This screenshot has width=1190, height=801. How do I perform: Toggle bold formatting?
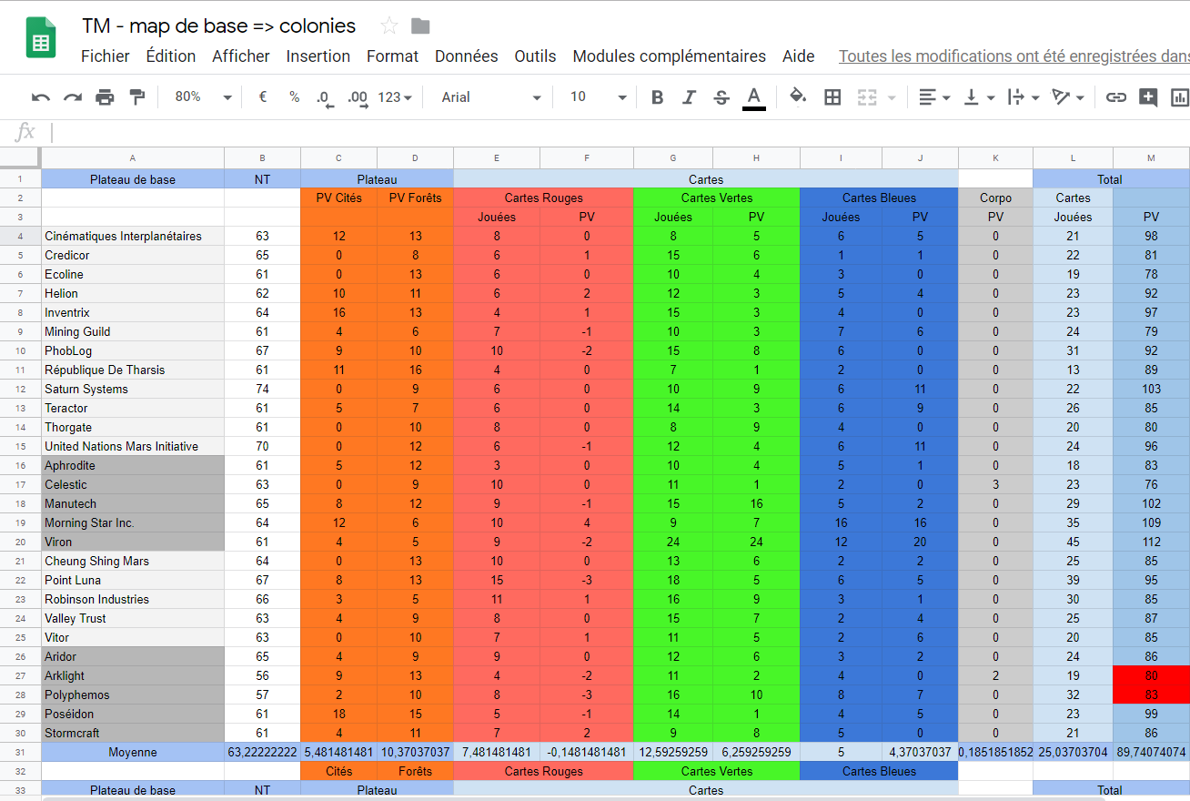pyautogui.click(x=657, y=97)
